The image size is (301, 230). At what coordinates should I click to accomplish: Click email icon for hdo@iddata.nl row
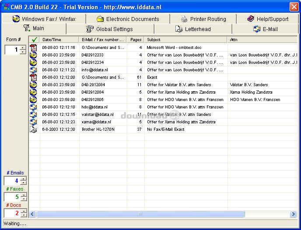tap(33, 107)
